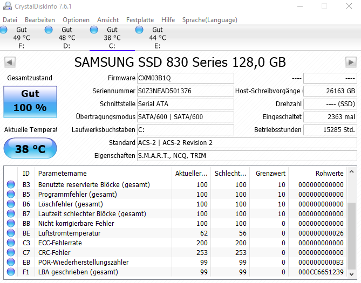
Task: Click status orb of row EB
Action: 11,262
